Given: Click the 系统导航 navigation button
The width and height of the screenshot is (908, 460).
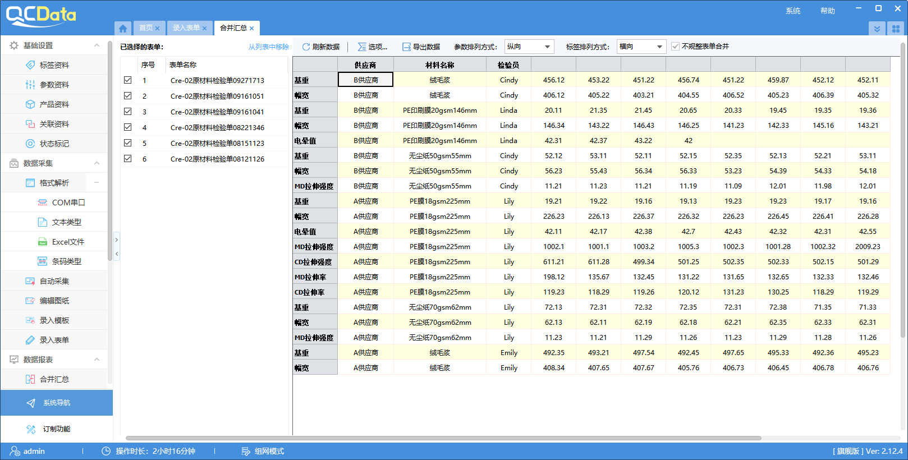Looking at the screenshot, I should tap(56, 403).
